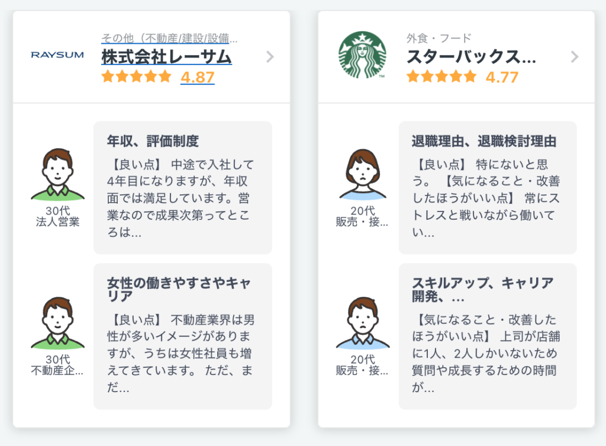Expand the 株式会社レーサム card chevron arrow
The height and width of the screenshot is (446, 606).
[x=270, y=57]
